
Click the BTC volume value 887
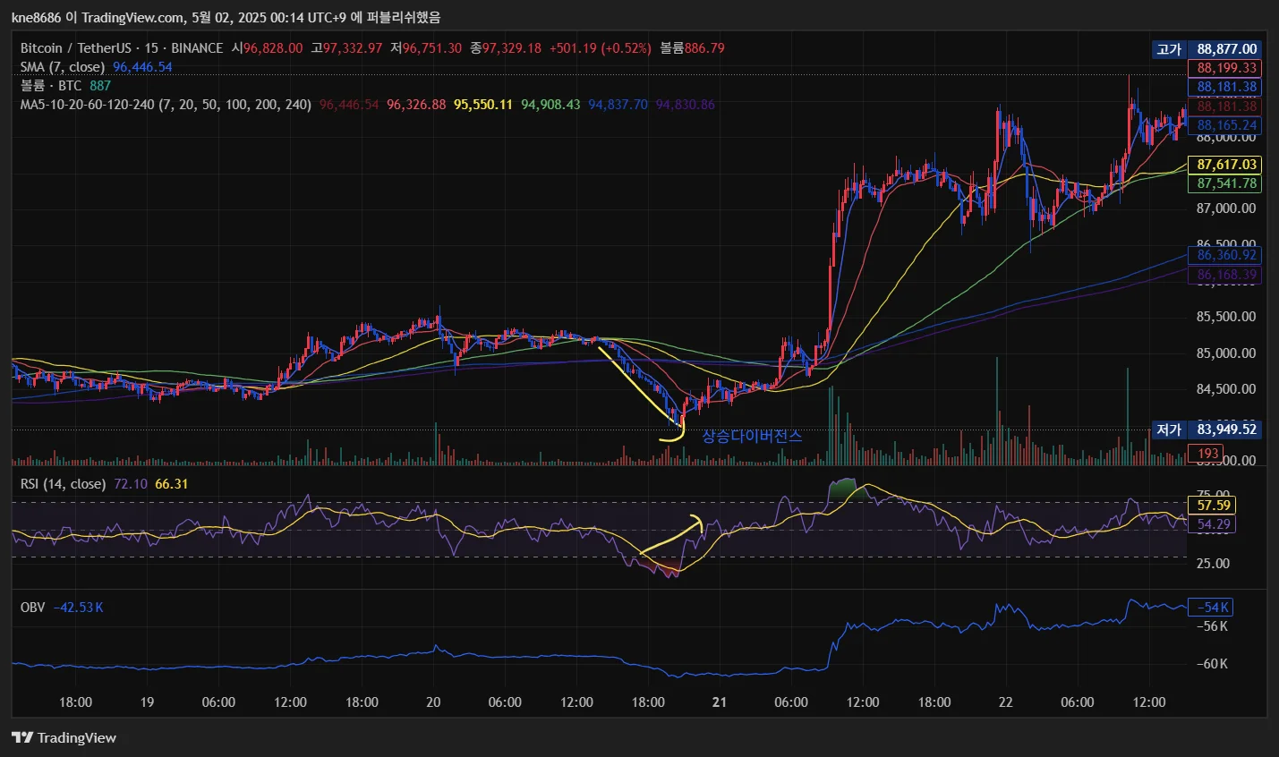100,86
